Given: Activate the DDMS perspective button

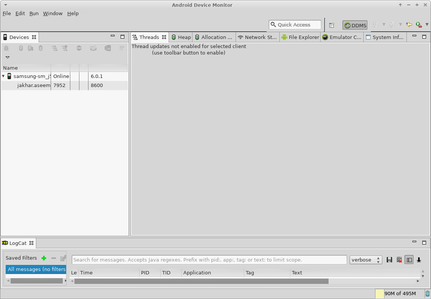Looking at the screenshot, I should [355, 25].
